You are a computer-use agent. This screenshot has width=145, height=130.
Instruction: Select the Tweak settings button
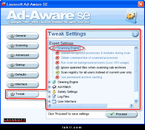[x=23, y=94]
